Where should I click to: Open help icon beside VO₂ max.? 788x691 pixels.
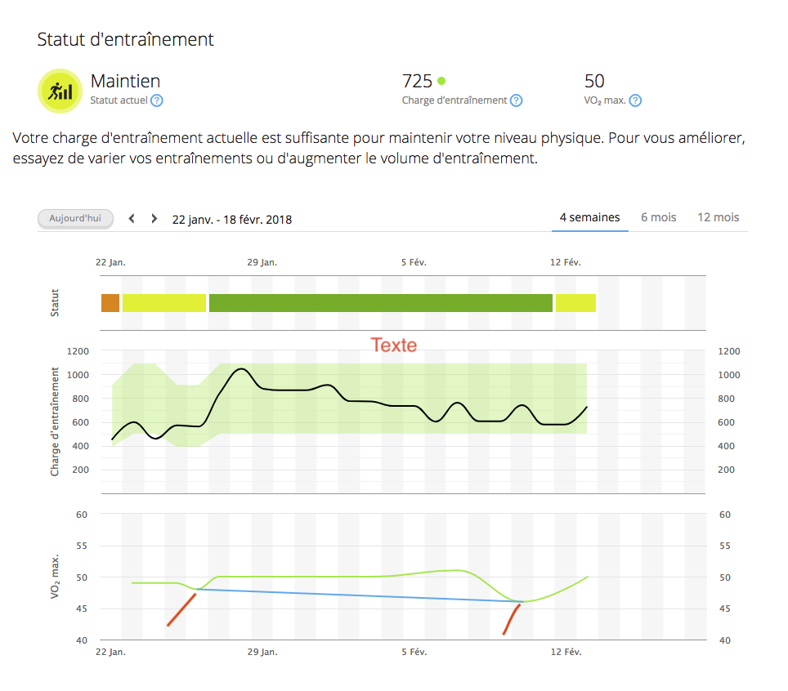[635, 100]
